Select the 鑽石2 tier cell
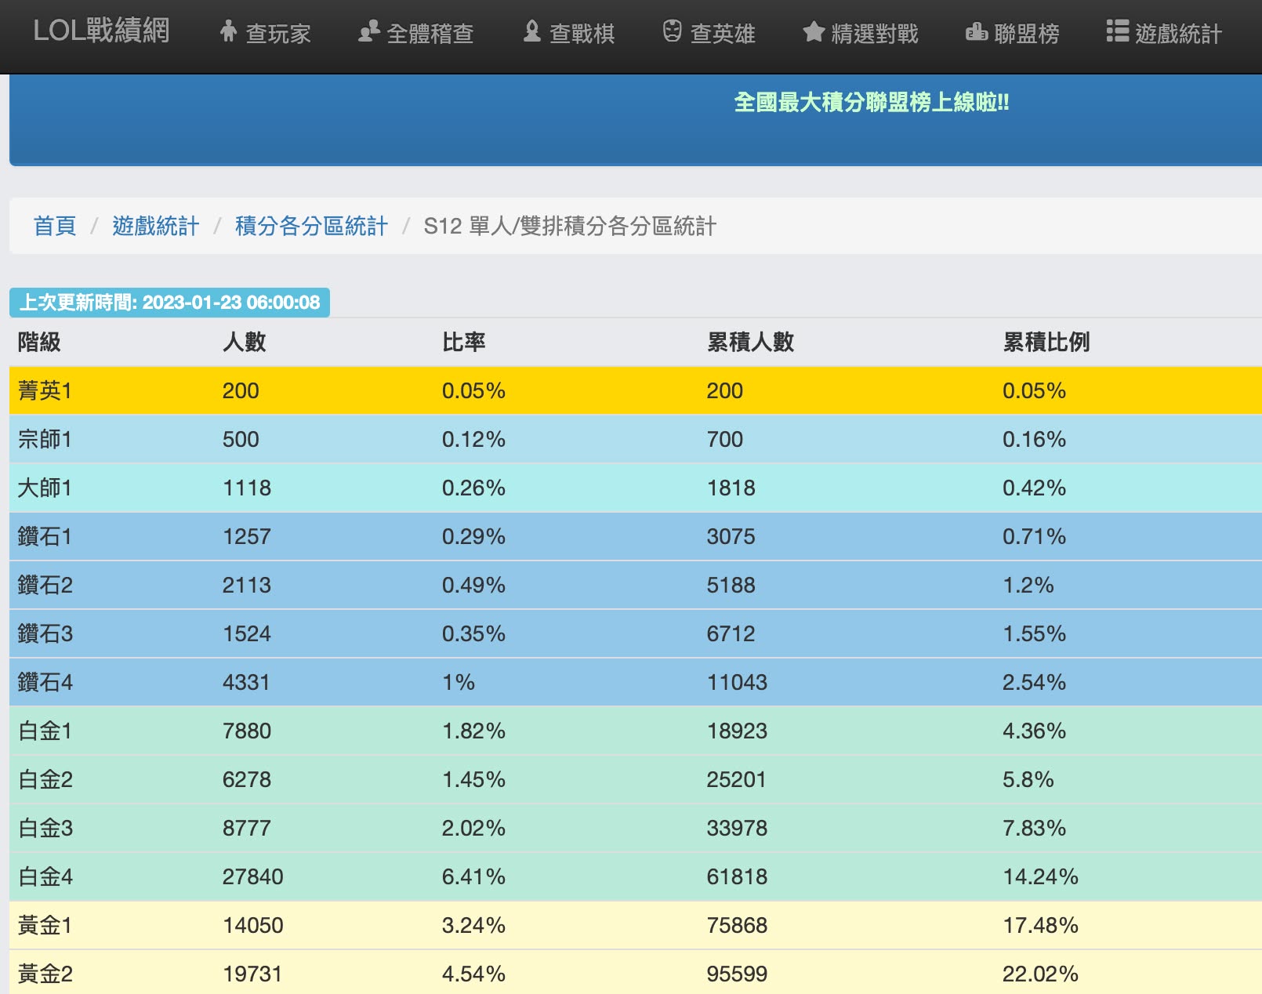1262x994 pixels. coord(45,585)
